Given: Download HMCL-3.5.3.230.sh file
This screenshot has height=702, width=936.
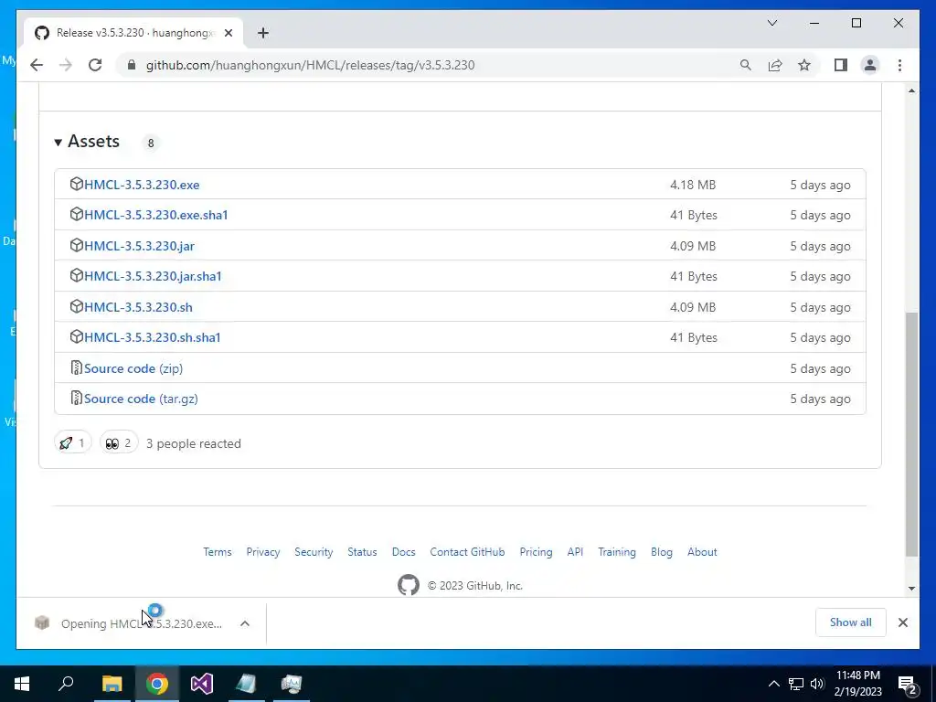Looking at the screenshot, I should [138, 307].
